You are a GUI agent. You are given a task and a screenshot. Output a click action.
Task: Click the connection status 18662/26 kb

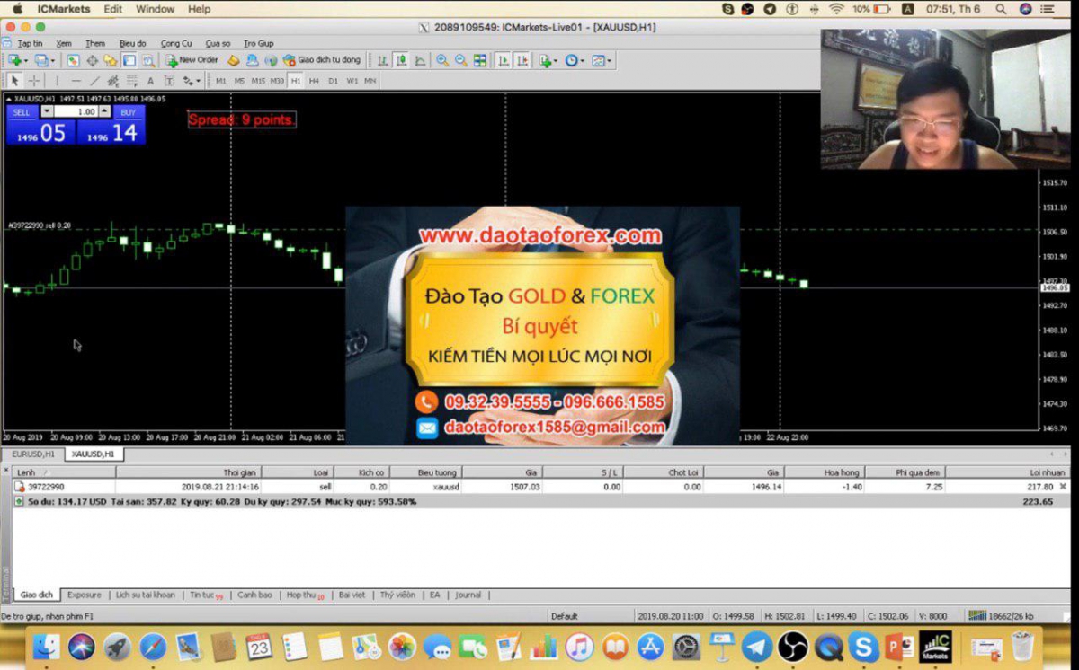point(1001,616)
